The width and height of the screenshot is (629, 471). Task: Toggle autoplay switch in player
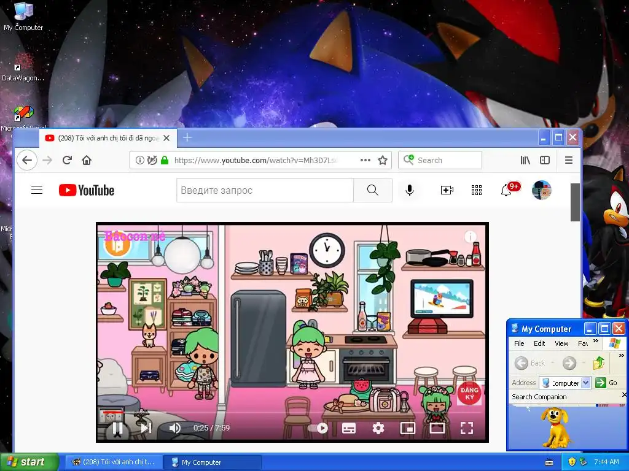(x=318, y=428)
